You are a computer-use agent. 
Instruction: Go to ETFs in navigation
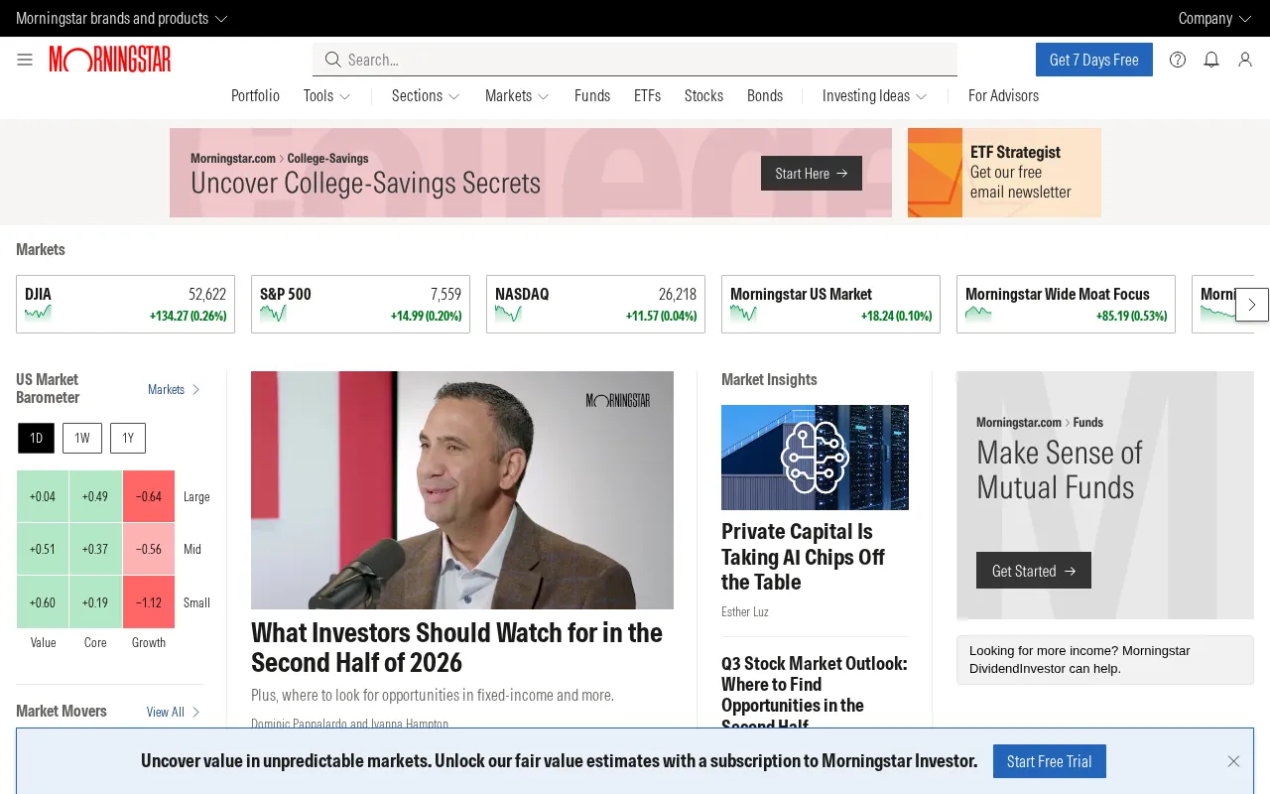[647, 95]
